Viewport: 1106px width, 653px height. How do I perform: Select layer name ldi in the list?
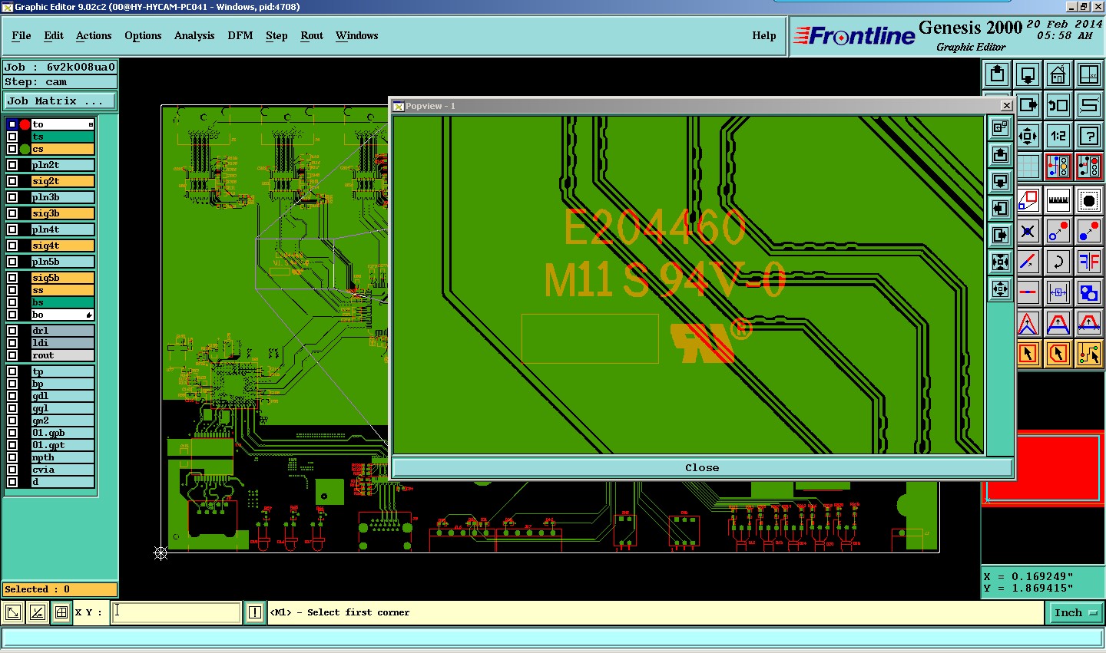[x=62, y=343]
